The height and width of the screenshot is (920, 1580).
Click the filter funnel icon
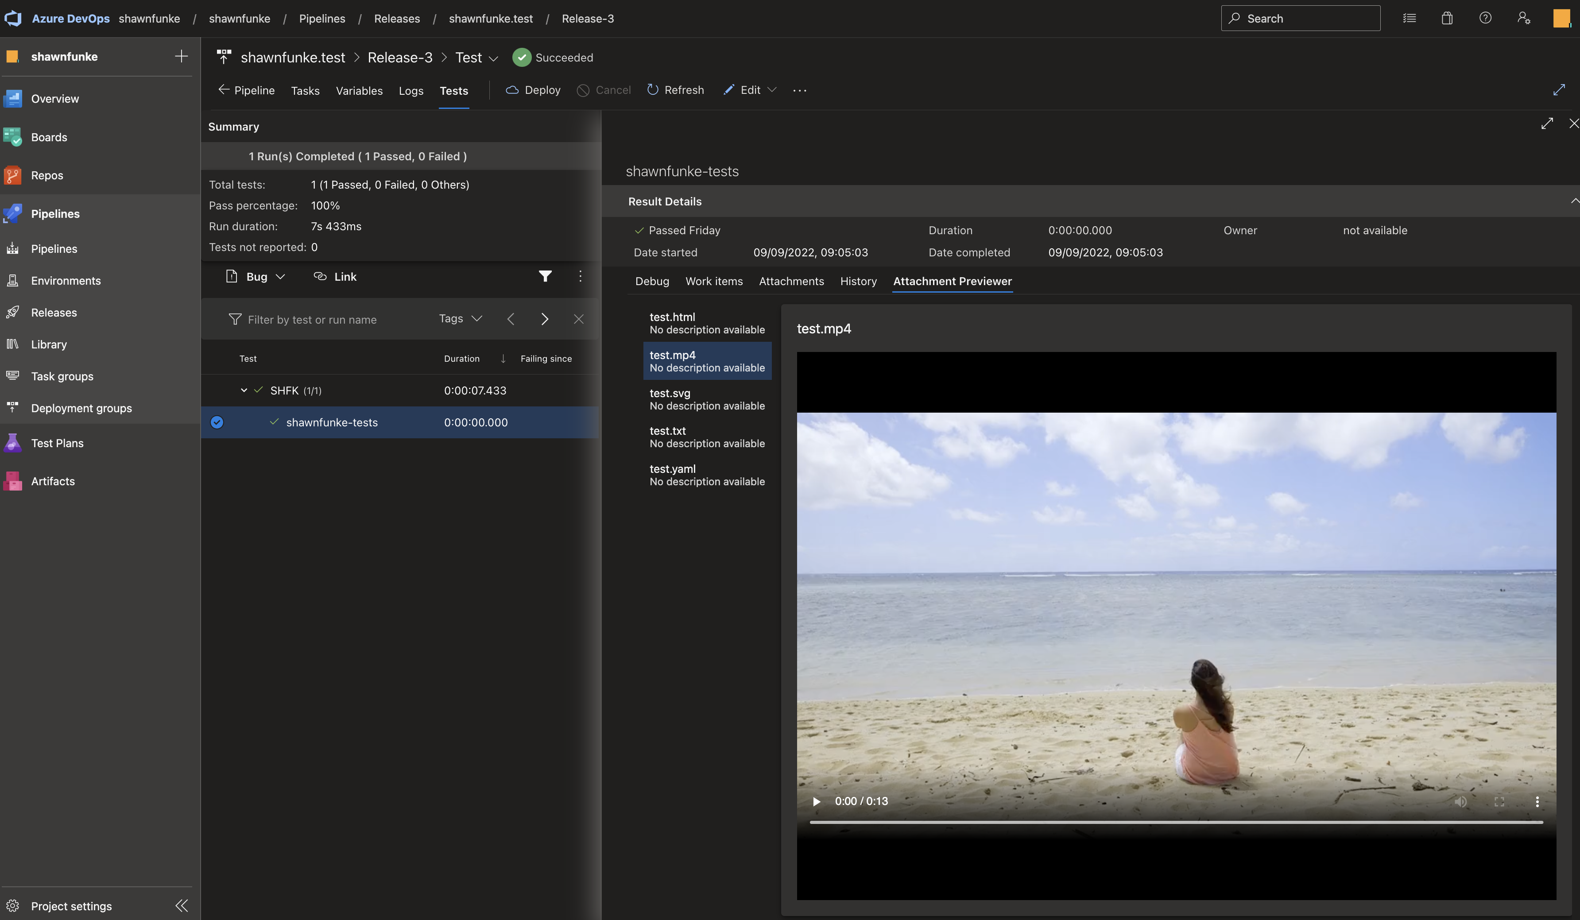tap(545, 276)
